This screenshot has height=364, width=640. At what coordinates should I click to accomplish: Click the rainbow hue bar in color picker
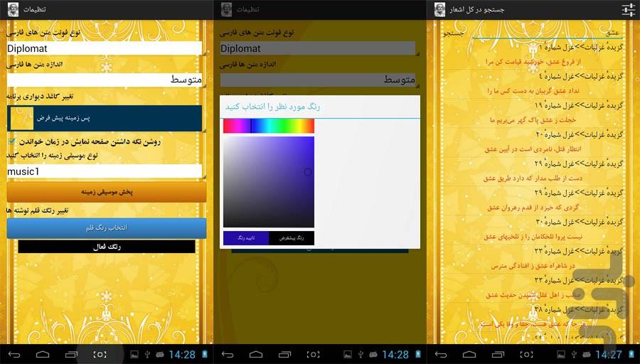(269, 127)
